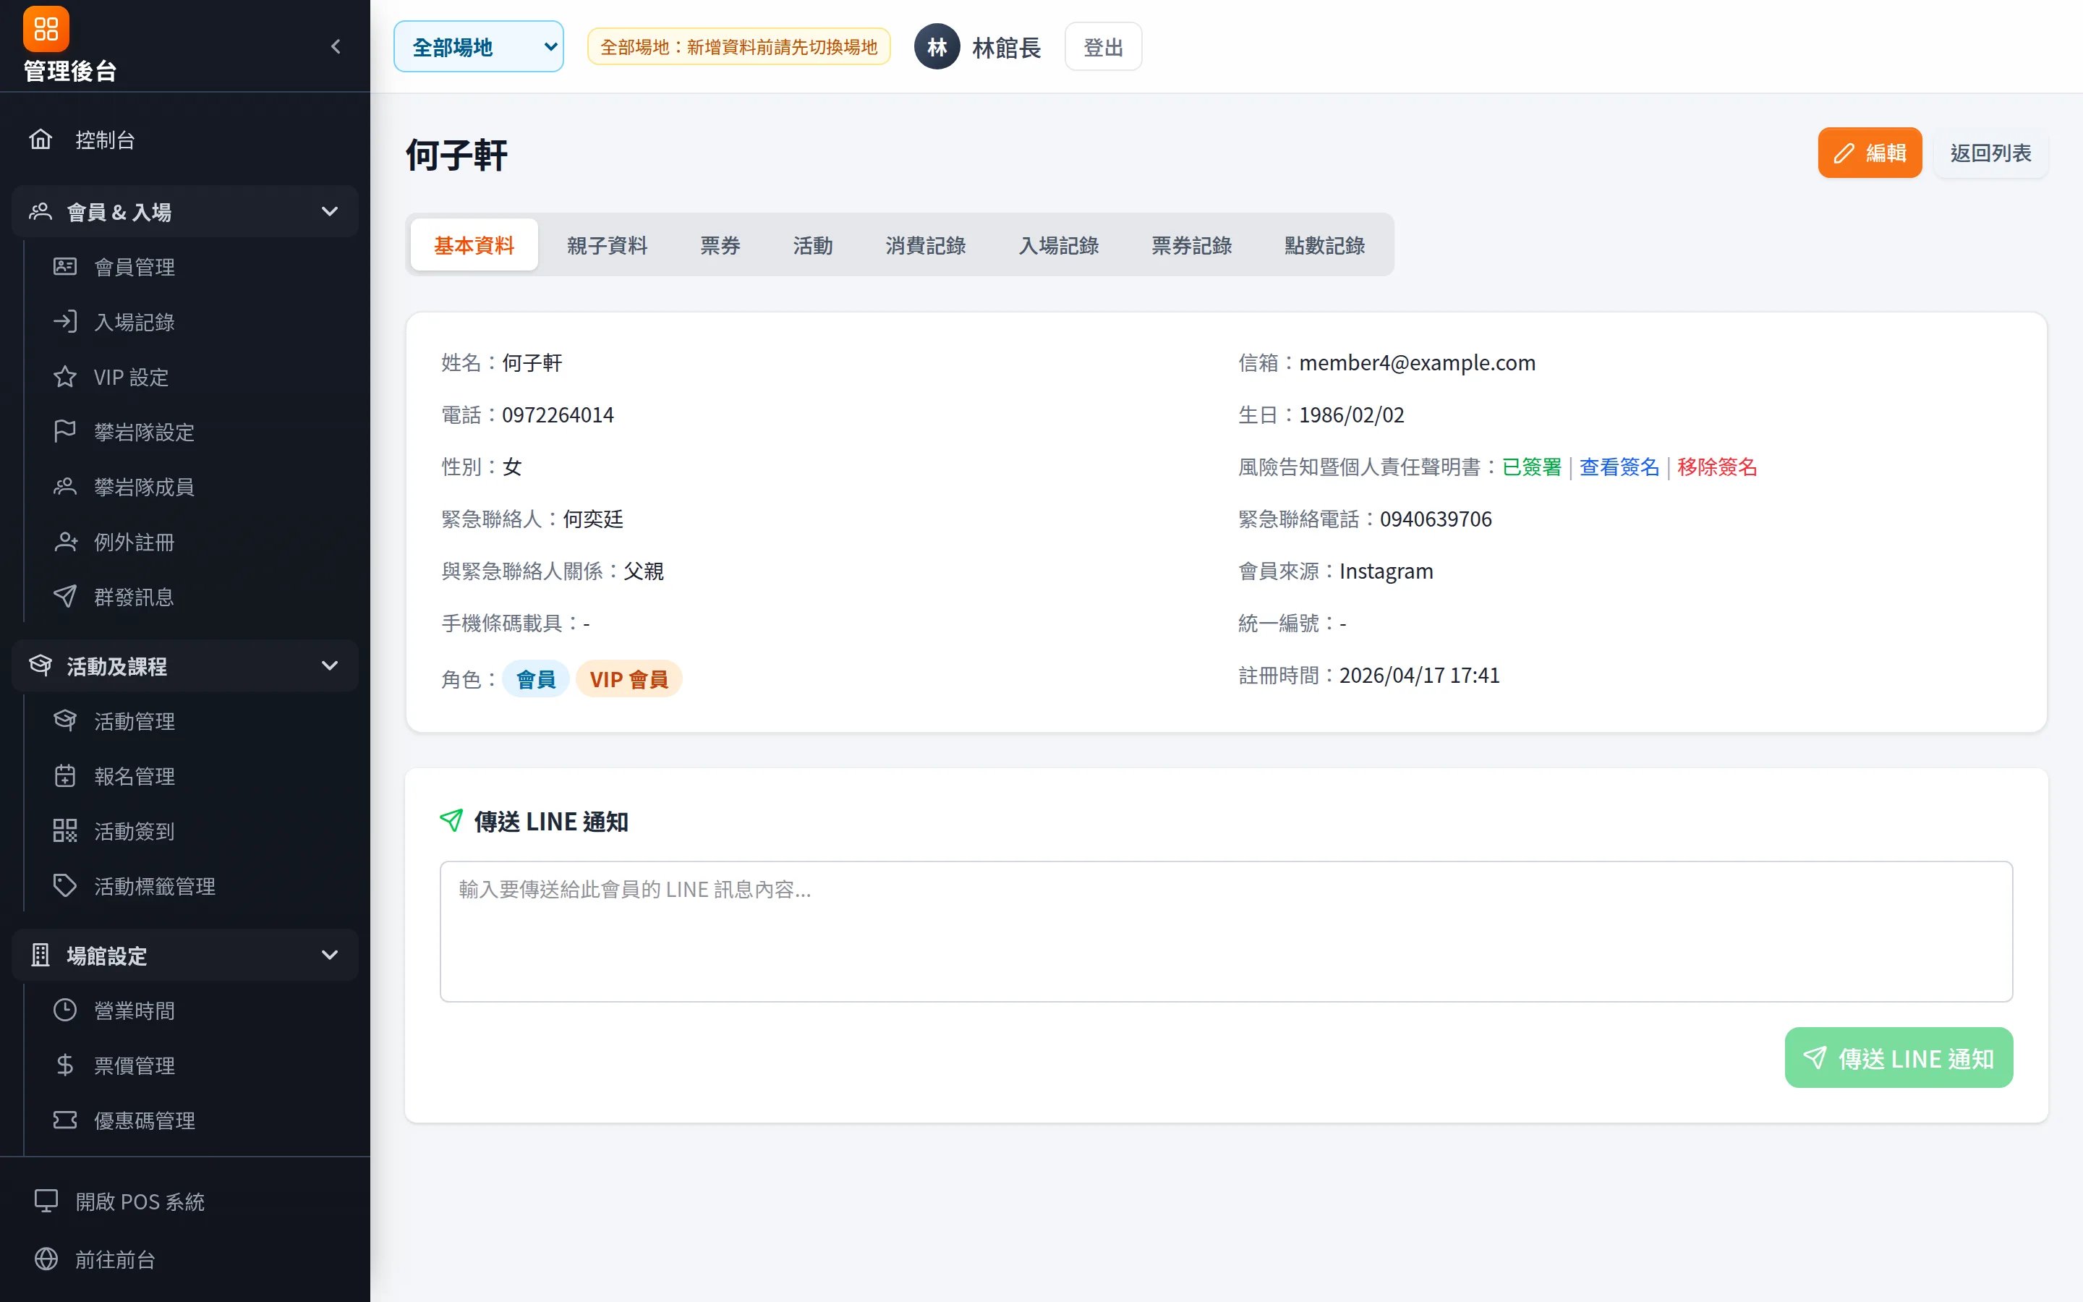
Task: Open the 活動 tab
Action: pyautogui.click(x=812, y=245)
